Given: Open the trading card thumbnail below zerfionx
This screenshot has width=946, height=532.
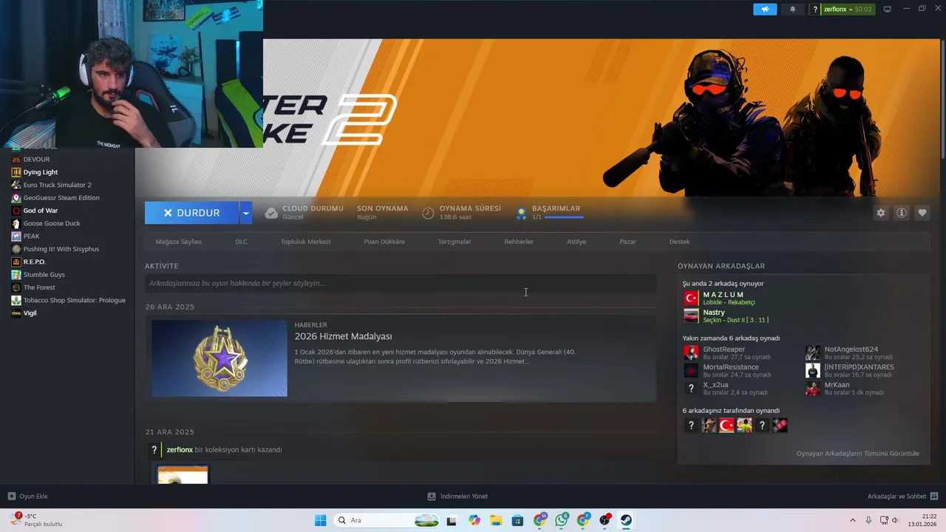Looking at the screenshot, I should point(183,474).
